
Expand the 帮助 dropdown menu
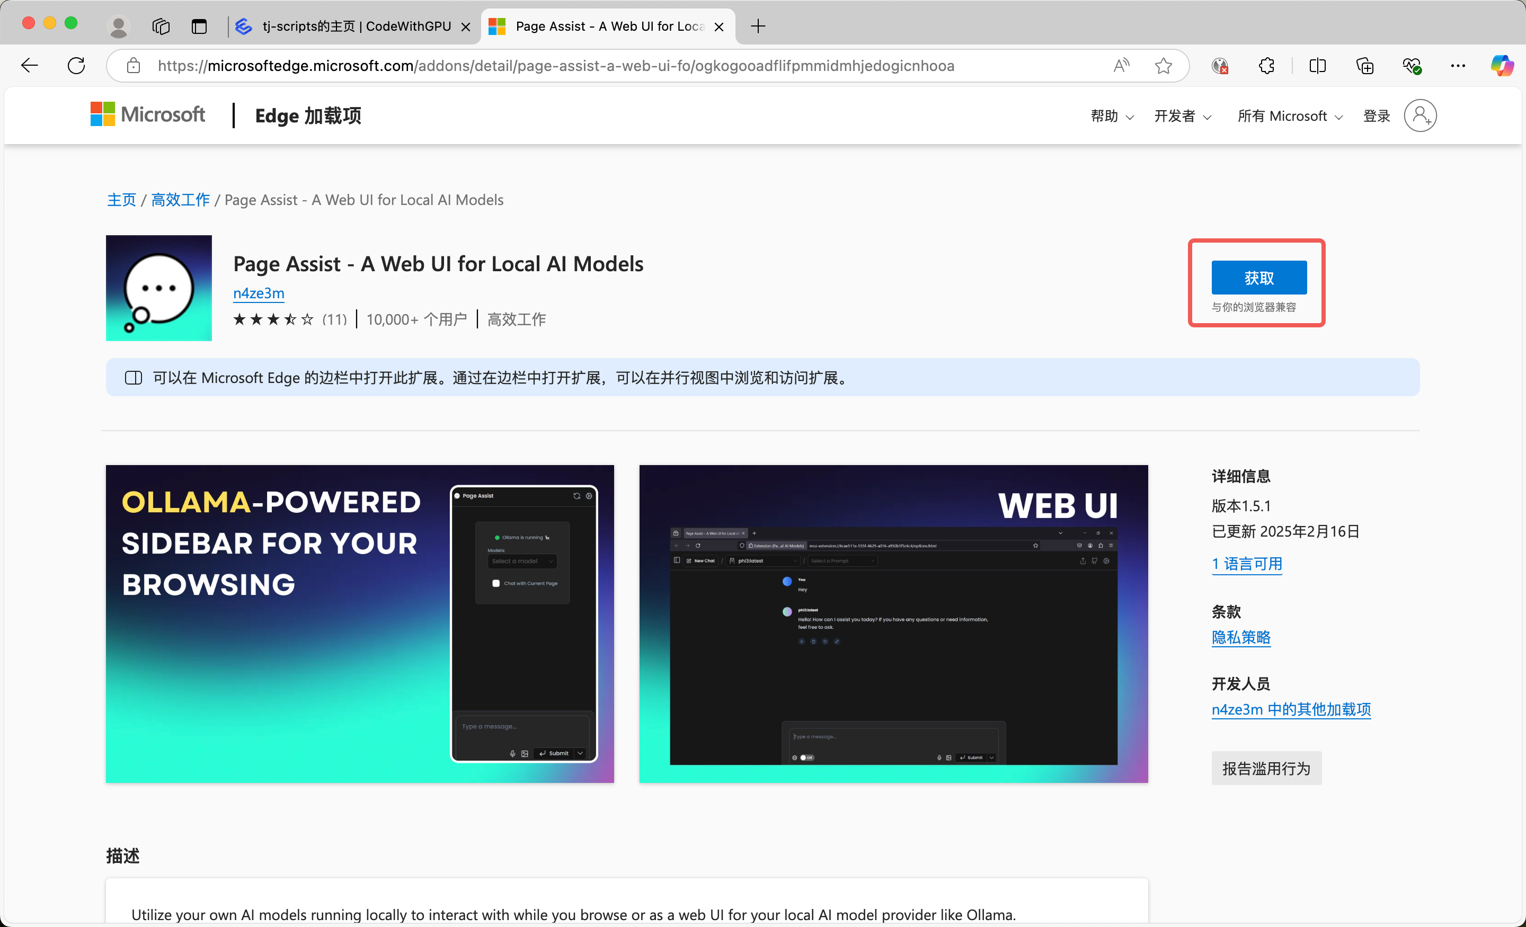tap(1112, 116)
